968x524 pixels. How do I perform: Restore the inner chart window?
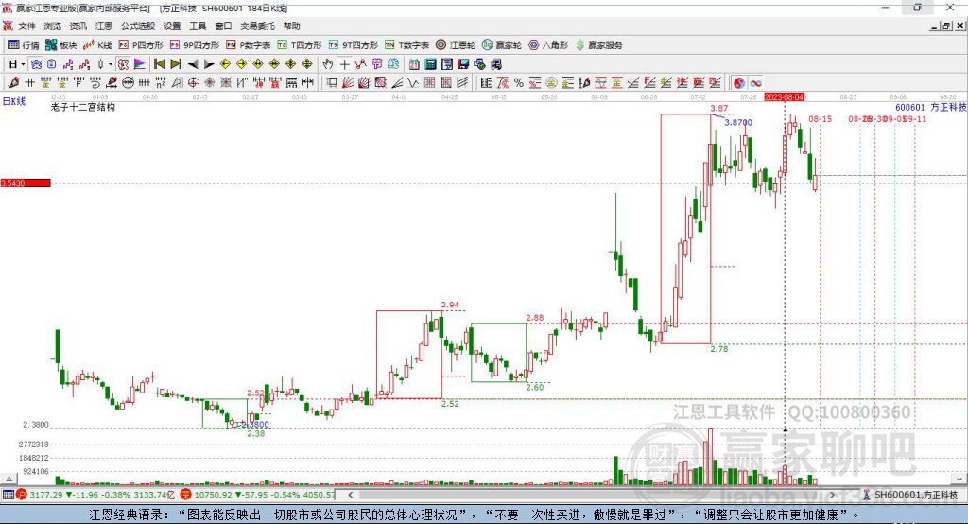(946, 26)
